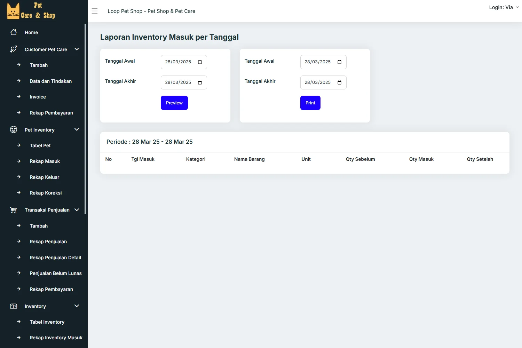Open Rekap Penjualan menu item
This screenshot has height=348, width=522.
pyautogui.click(x=48, y=242)
